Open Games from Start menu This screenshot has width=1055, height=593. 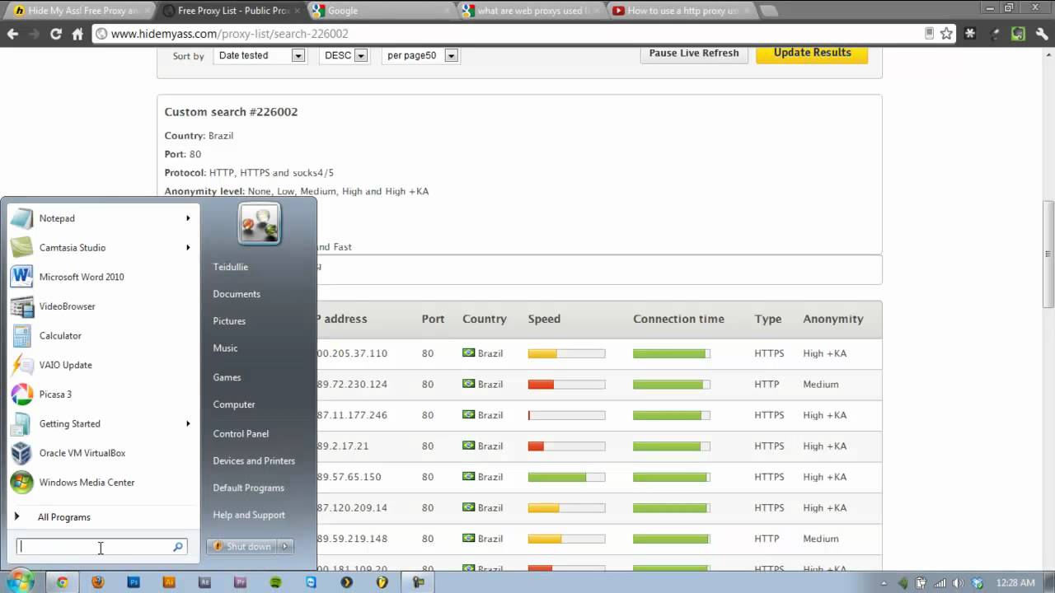click(227, 377)
